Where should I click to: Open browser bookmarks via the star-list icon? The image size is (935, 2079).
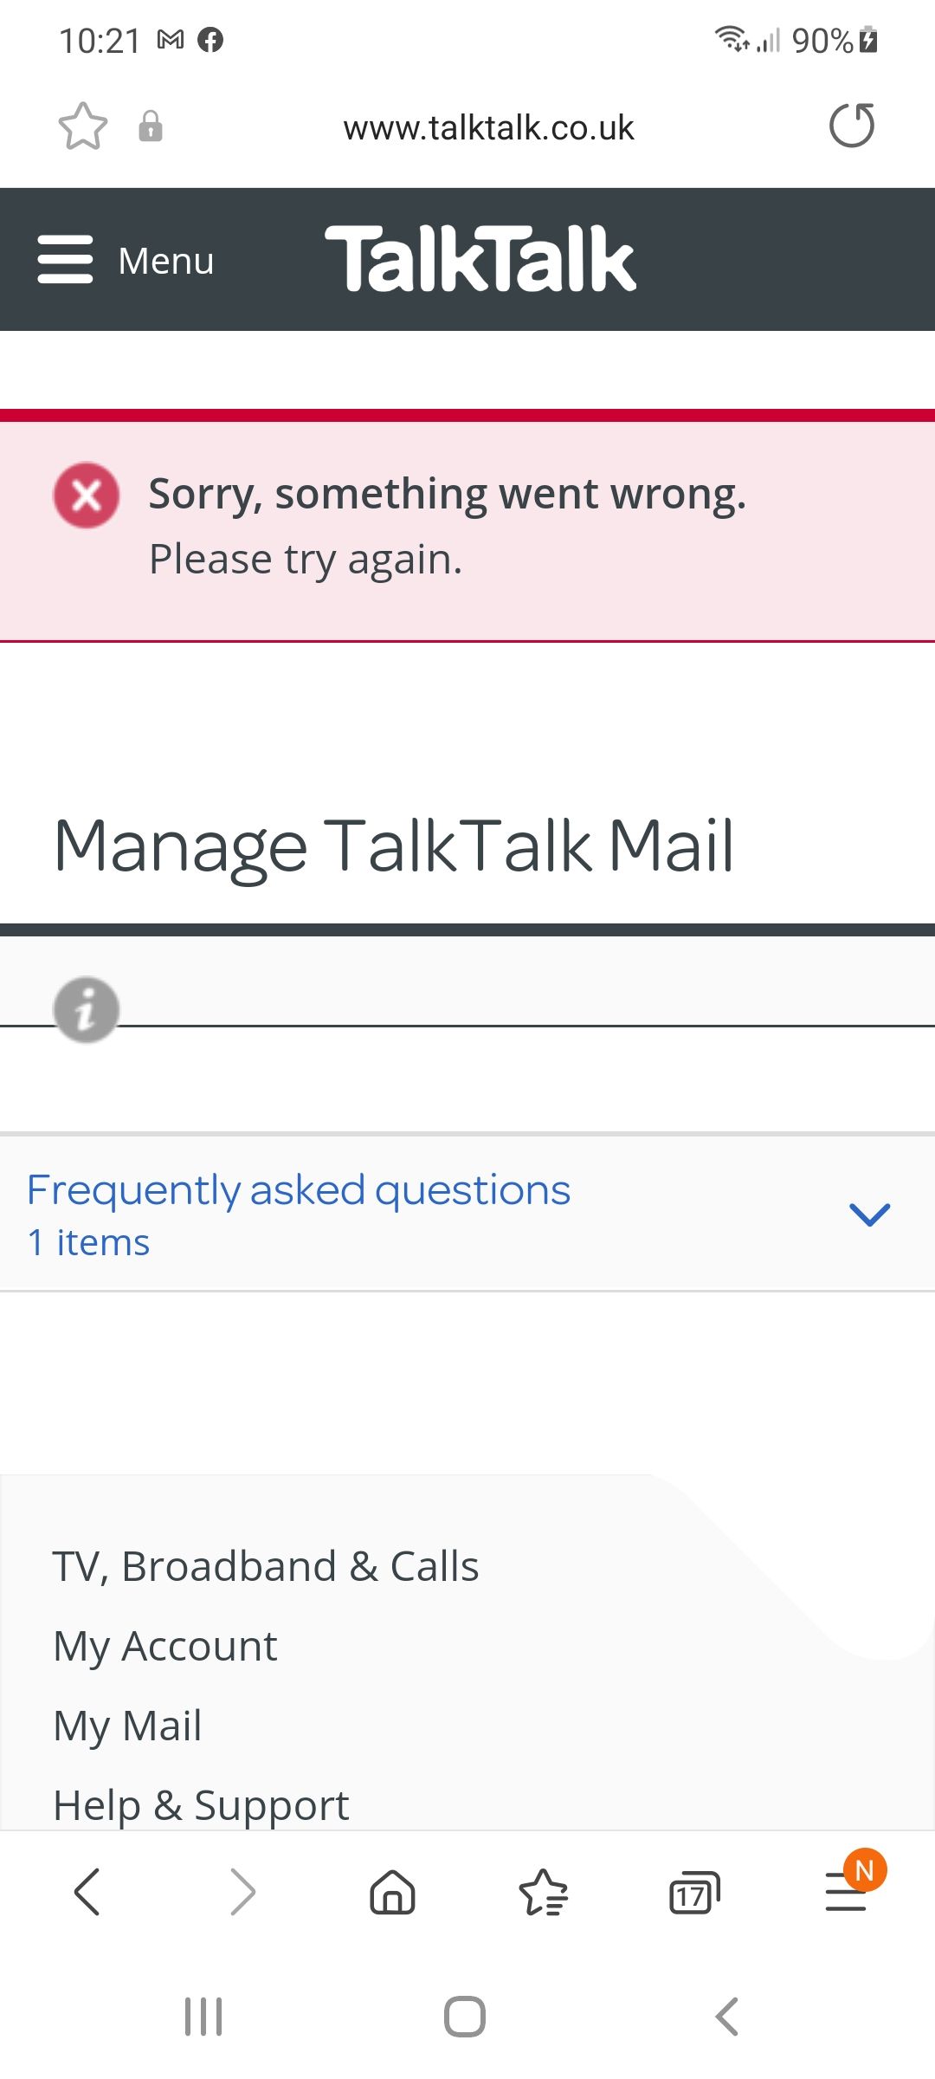coord(543,1893)
